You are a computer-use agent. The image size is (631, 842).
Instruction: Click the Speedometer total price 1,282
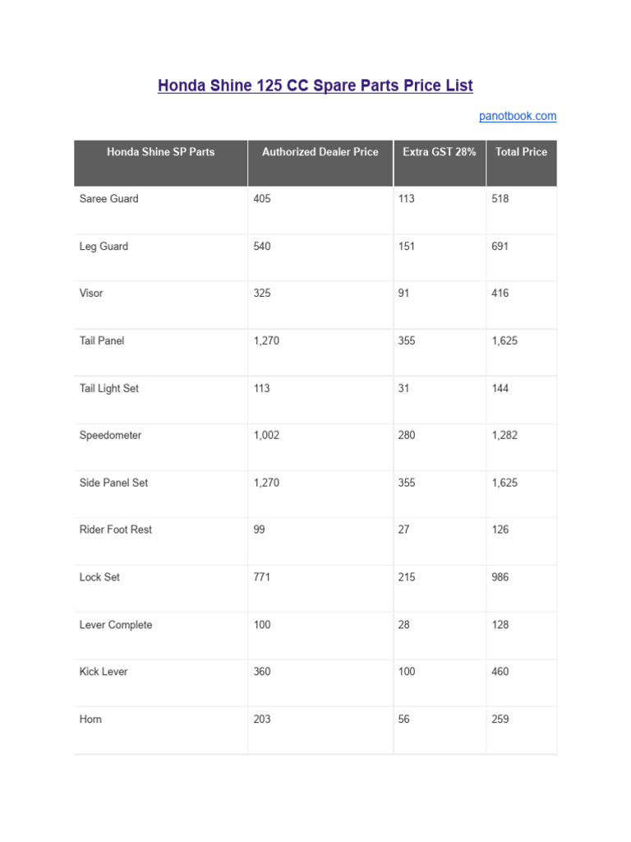(504, 435)
